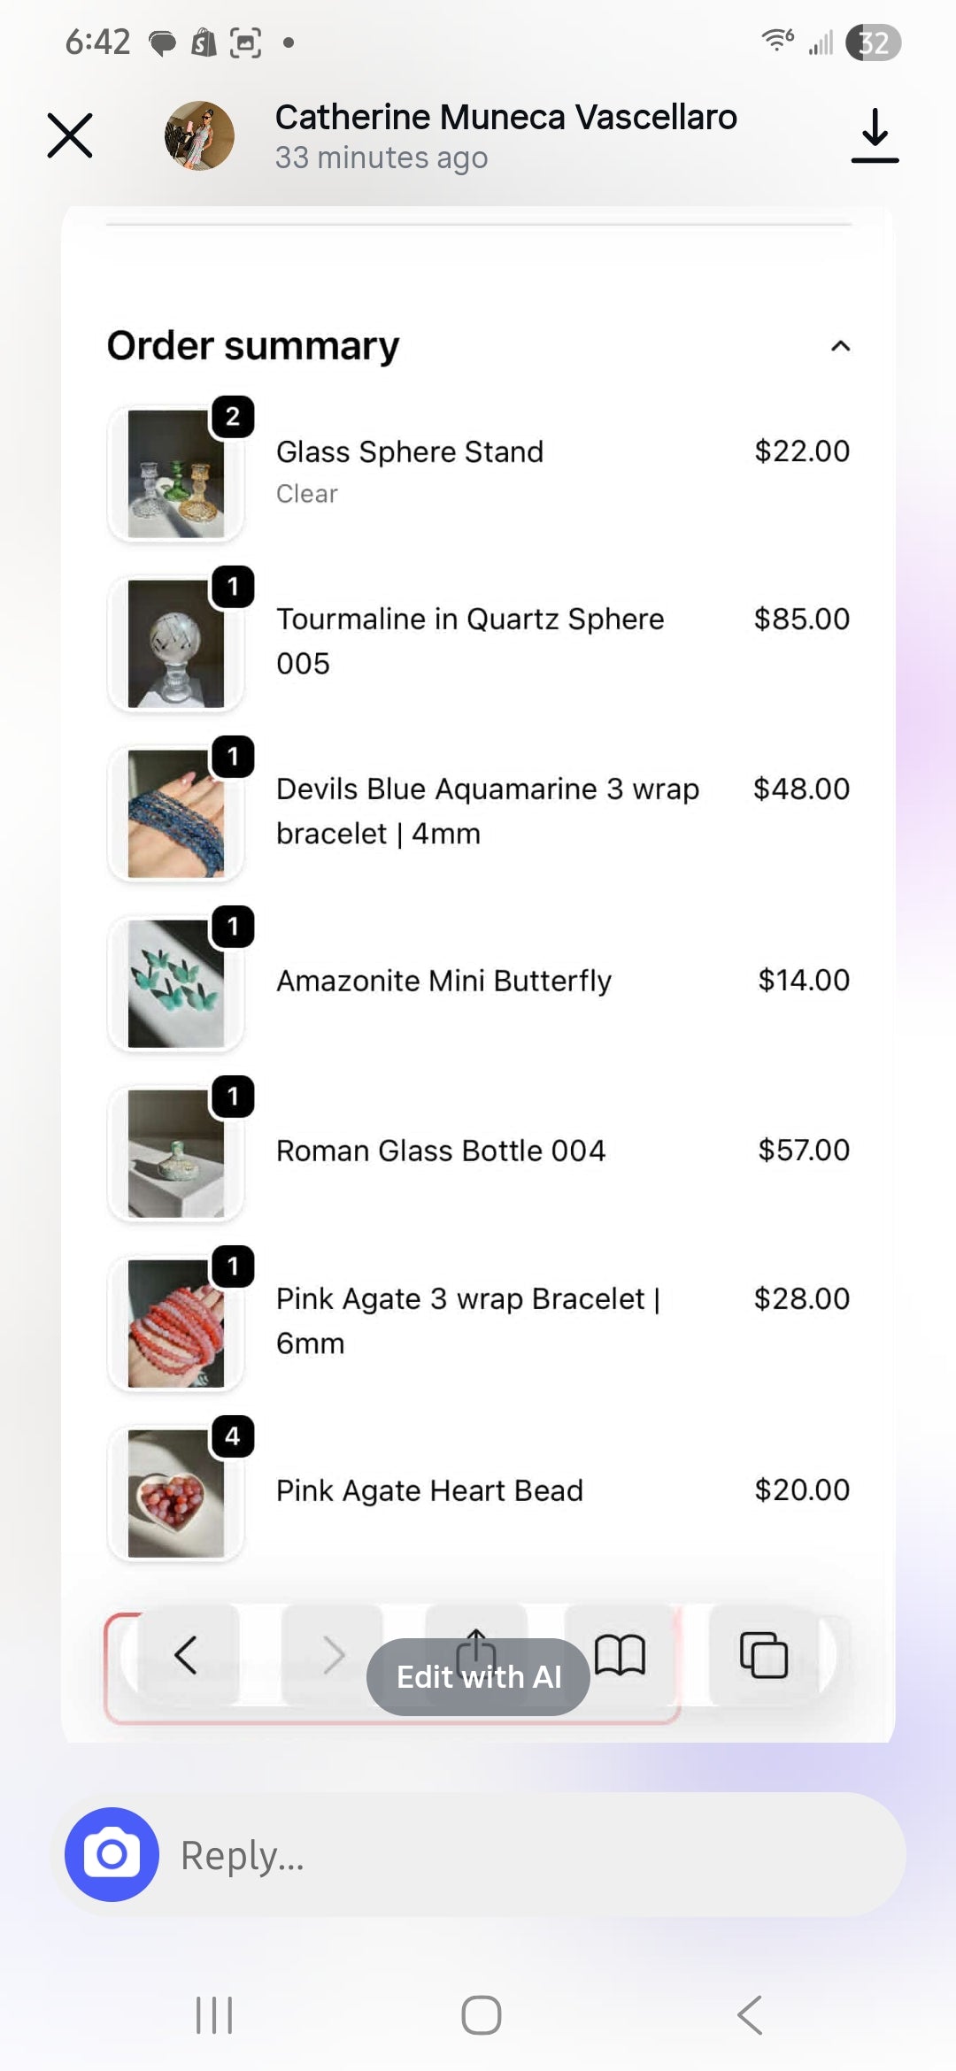The image size is (956, 2071).
Task: Tap the camera icon beside Reply
Action: 112,1854
